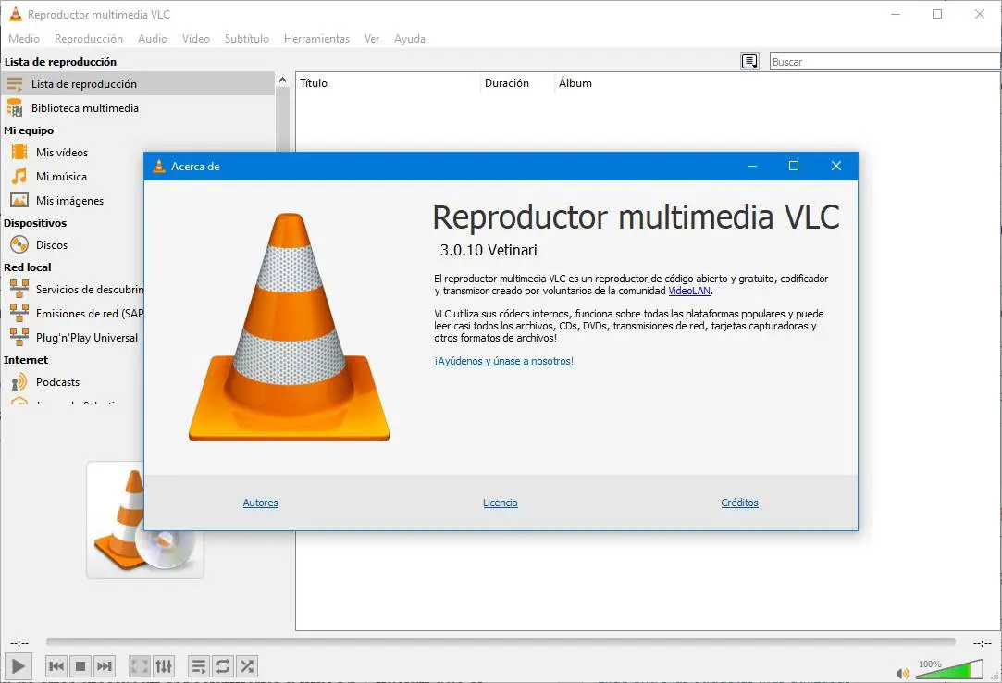Select Servicios de descubrimiento network item

coord(90,290)
